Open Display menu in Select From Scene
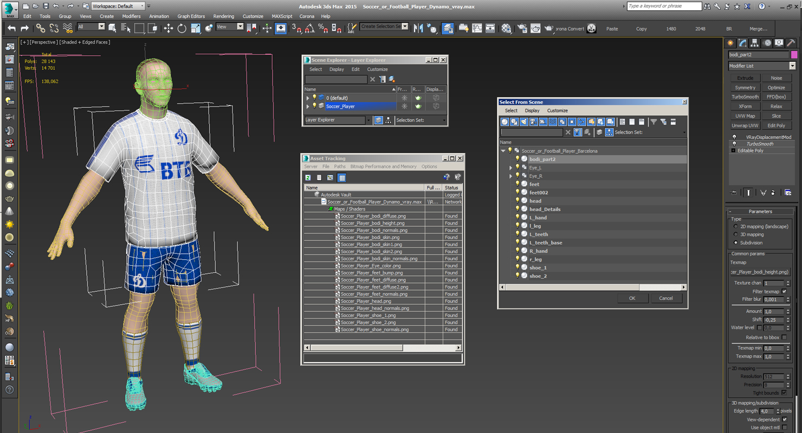This screenshot has height=433, width=802. [532, 110]
